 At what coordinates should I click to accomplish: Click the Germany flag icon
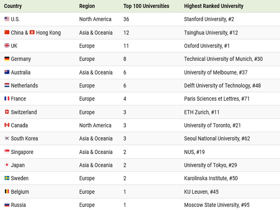[x=7, y=59]
